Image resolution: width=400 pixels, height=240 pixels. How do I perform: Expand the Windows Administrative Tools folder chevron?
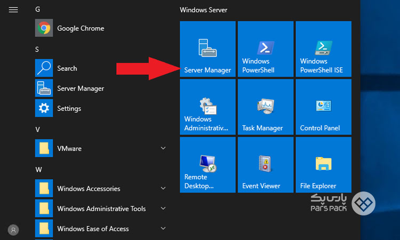click(x=163, y=209)
